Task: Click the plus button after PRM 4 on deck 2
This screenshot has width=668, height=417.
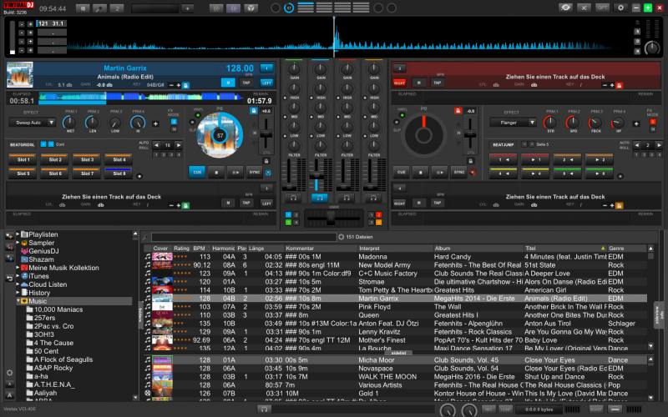Action: [636, 123]
